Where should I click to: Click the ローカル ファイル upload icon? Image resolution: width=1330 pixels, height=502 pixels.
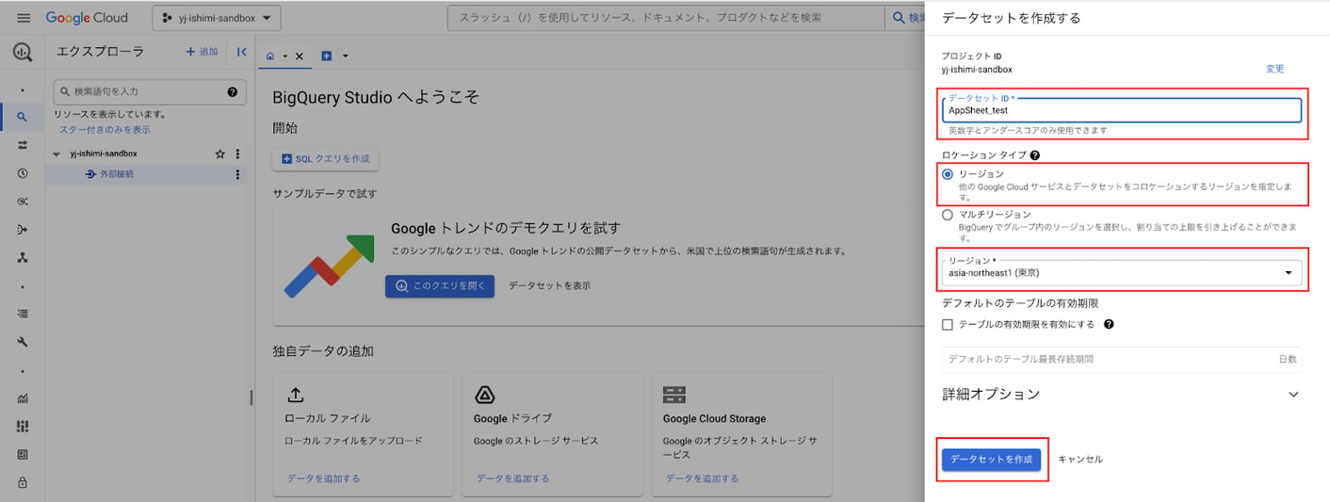pyautogui.click(x=295, y=395)
